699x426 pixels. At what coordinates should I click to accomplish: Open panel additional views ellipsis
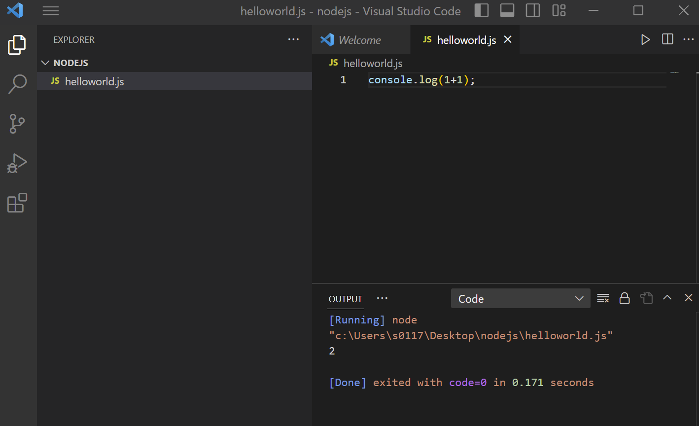coord(382,298)
